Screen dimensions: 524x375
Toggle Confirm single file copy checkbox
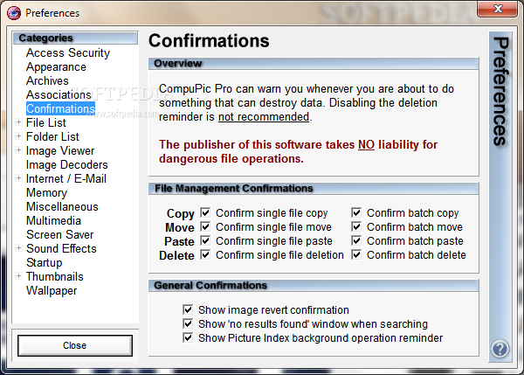[x=205, y=212]
